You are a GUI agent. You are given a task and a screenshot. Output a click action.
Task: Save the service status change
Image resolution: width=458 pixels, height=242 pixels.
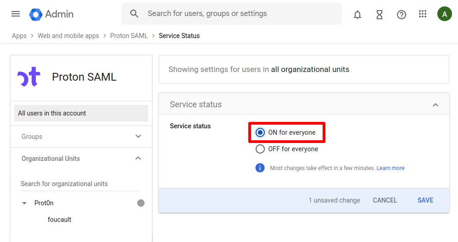pyautogui.click(x=425, y=200)
